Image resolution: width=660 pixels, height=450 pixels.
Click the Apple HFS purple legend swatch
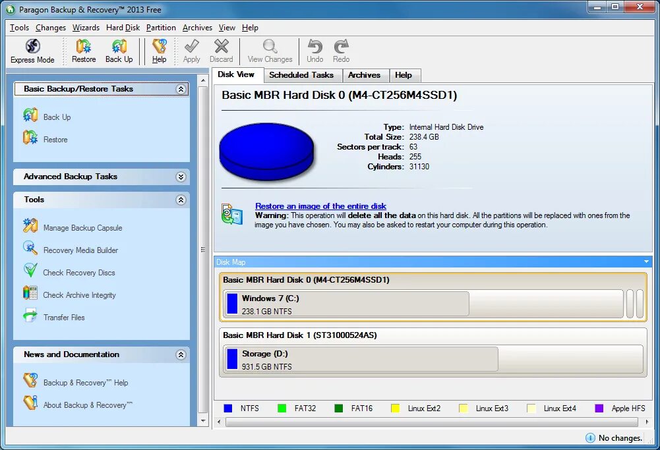coord(599,408)
